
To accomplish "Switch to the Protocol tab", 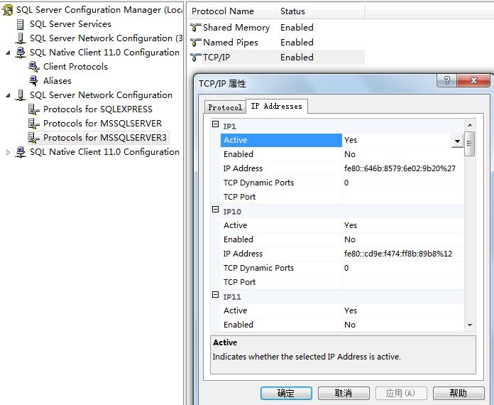I will (225, 107).
